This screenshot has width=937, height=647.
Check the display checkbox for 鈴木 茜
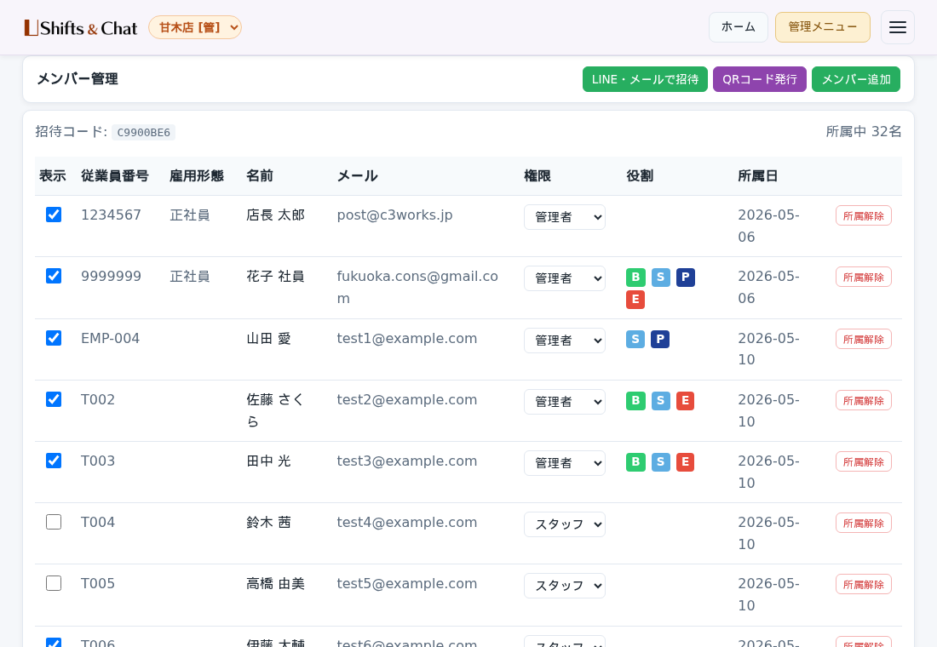click(54, 522)
